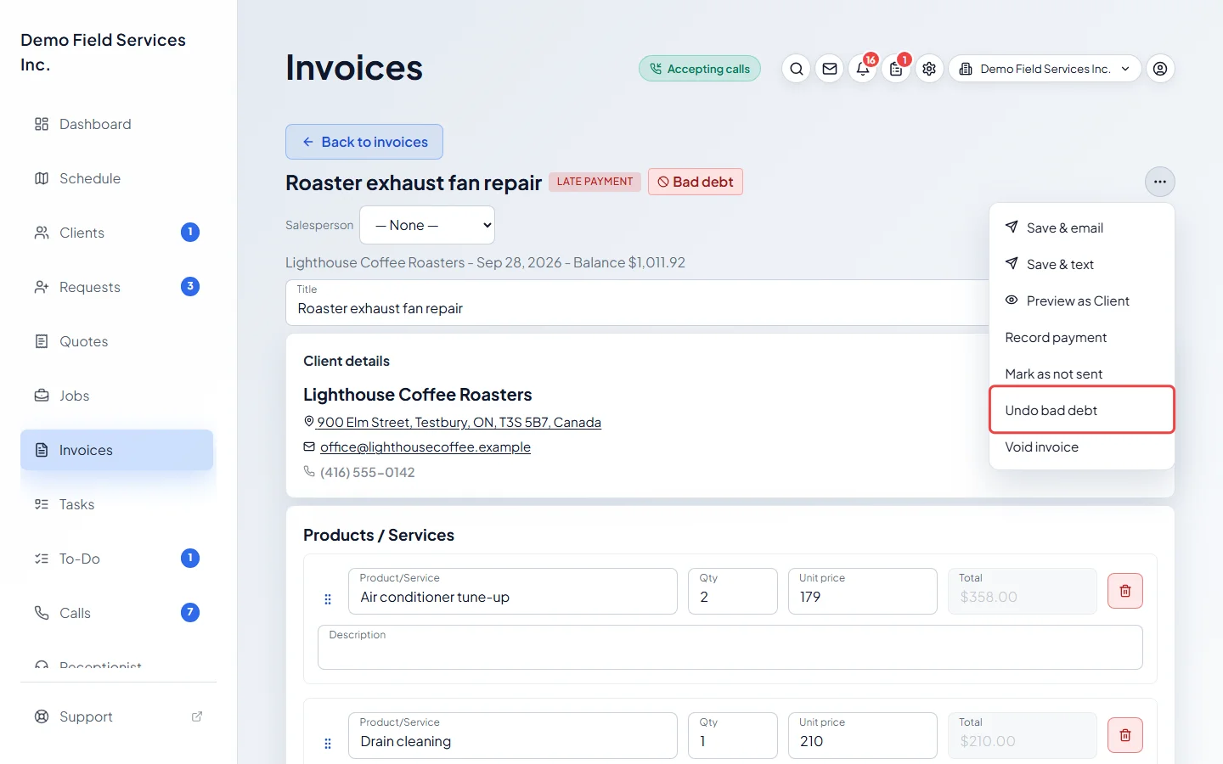The height and width of the screenshot is (764, 1223).
Task: Click the Air conditioner tune-up product field
Action: click(513, 591)
